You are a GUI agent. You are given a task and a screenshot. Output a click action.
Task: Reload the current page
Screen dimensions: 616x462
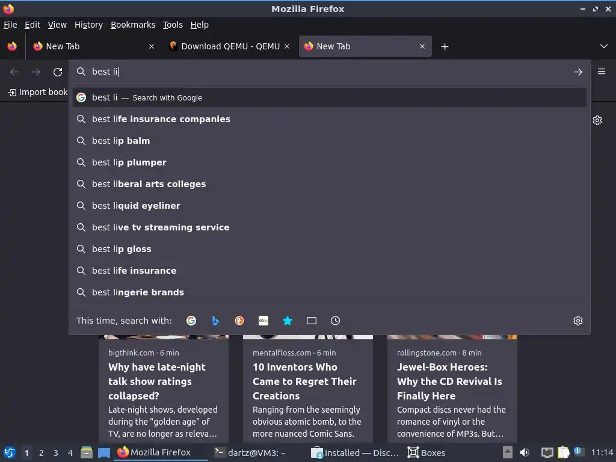58,72
